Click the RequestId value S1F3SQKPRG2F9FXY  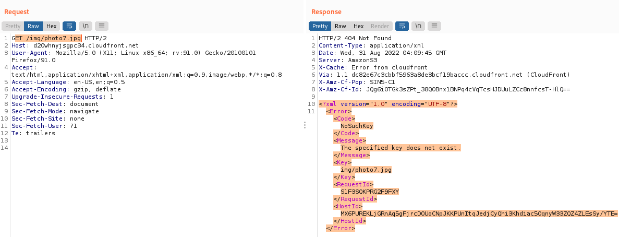pyautogui.click(x=369, y=192)
